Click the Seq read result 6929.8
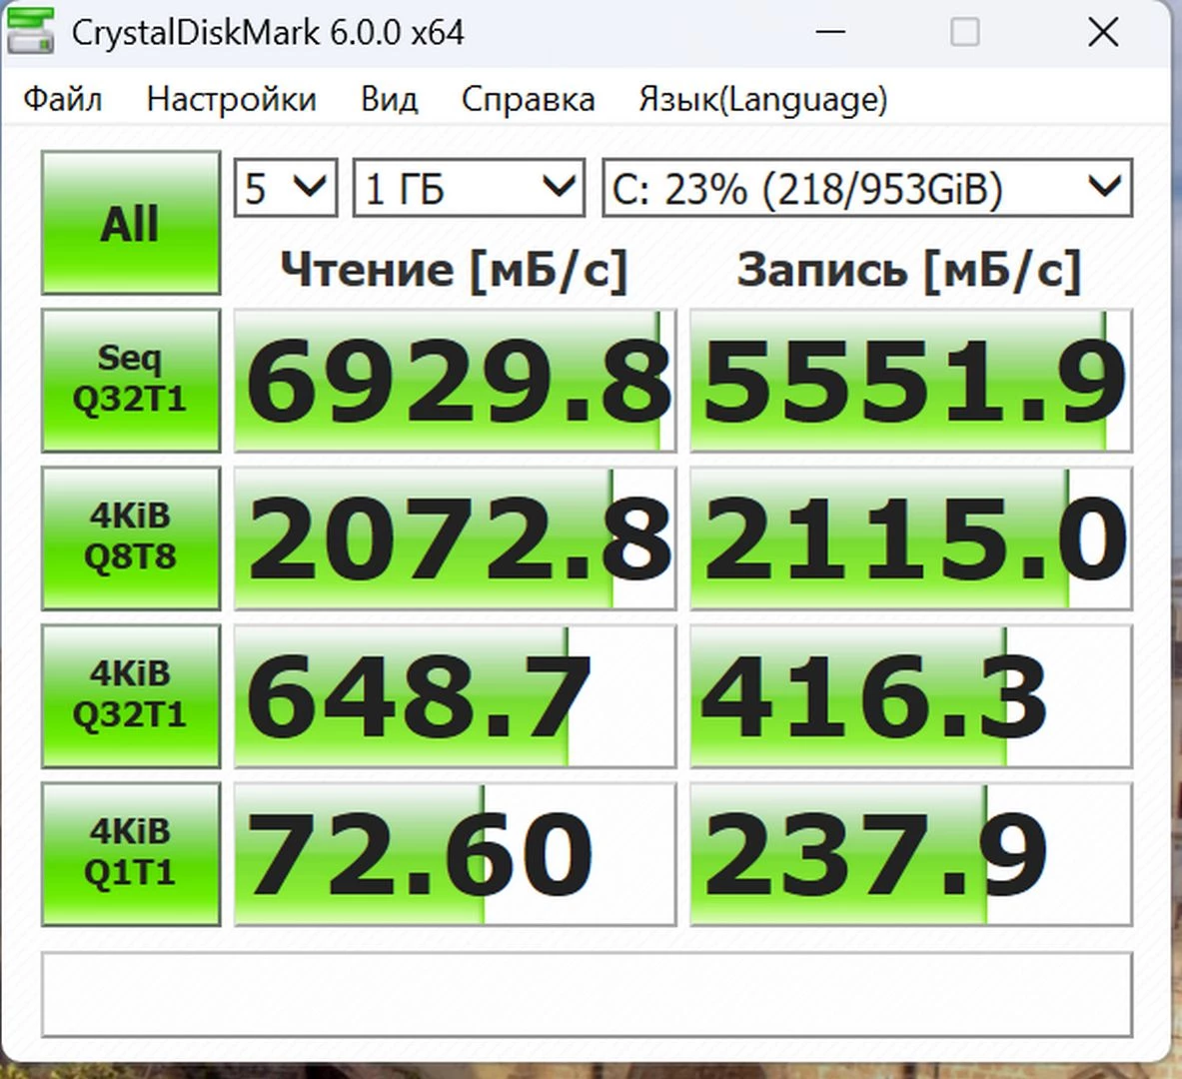The height and width of the screenshot is (1079, 1182). click(x=456, y=381)
